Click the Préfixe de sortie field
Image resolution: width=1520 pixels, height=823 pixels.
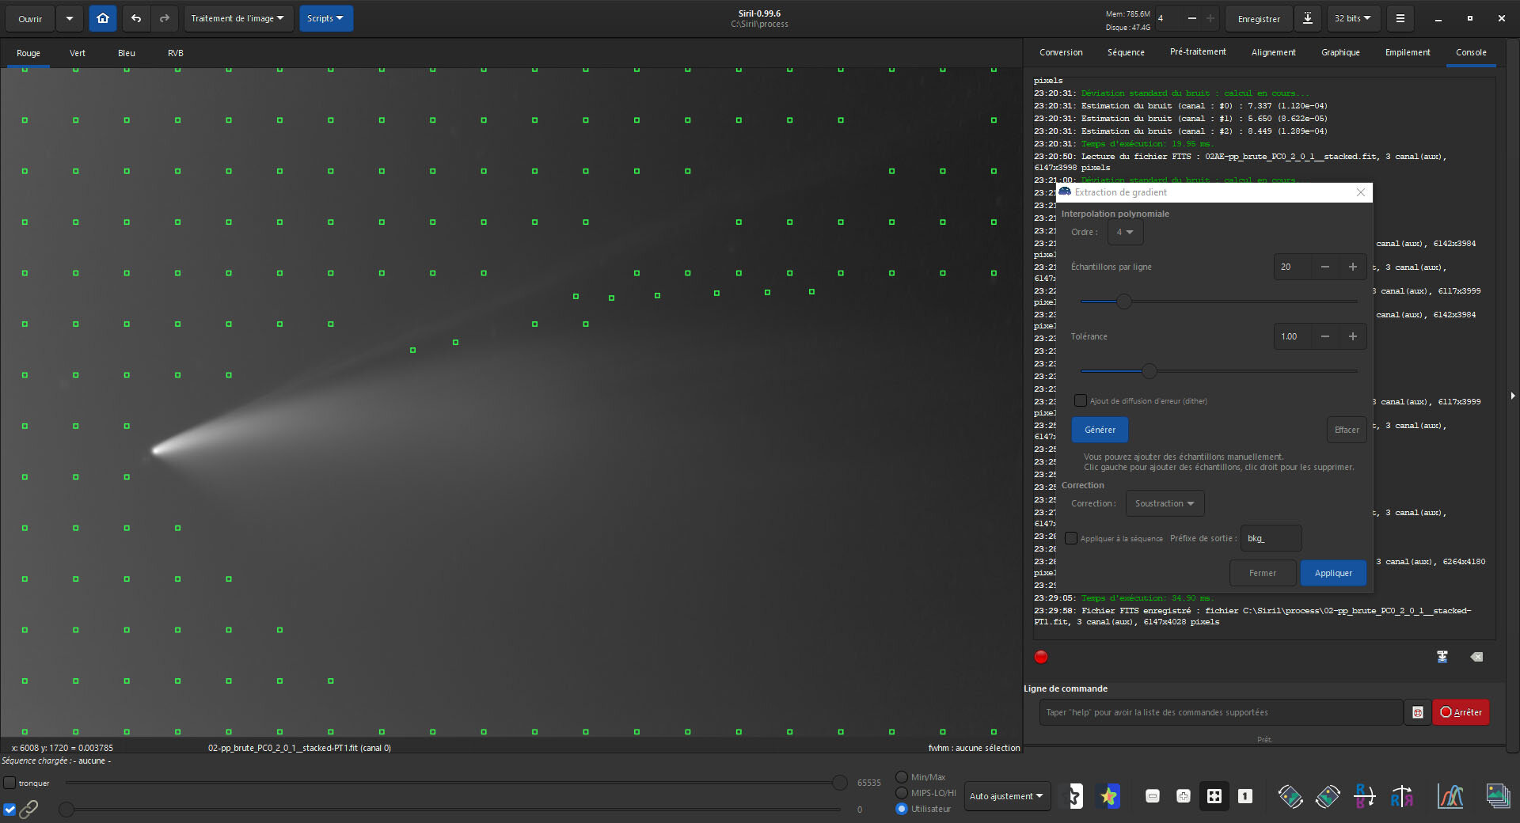tap(1271, 538)
